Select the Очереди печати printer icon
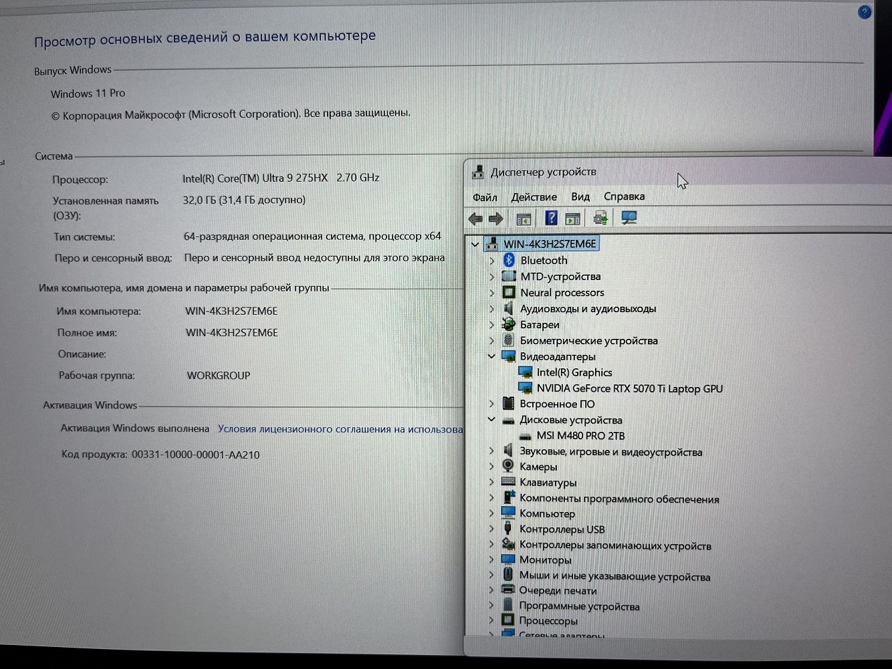The image size is (892, 669). point(508,590)
